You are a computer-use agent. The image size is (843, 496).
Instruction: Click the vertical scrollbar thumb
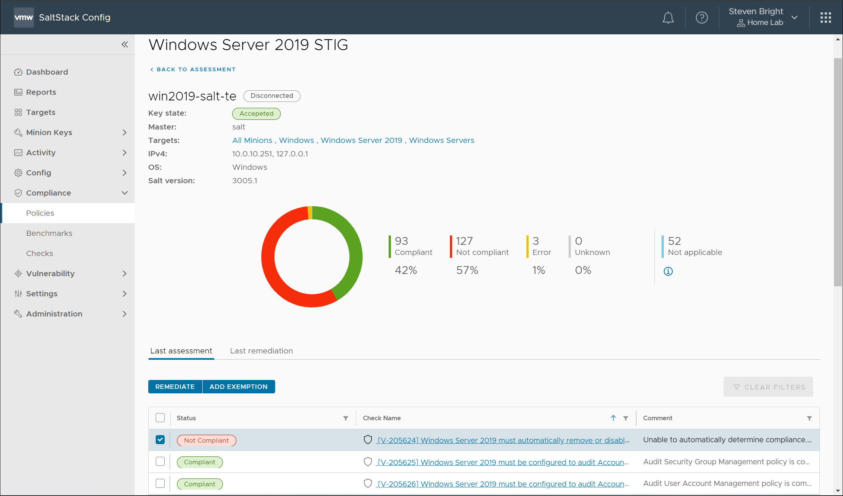838,172
